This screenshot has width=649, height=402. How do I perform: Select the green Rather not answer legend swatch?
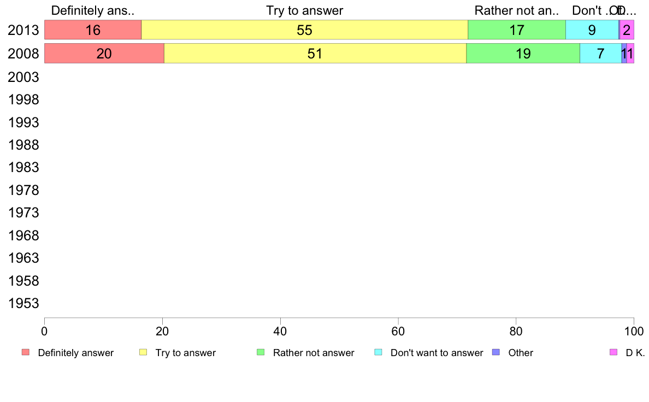coord(261,352)
